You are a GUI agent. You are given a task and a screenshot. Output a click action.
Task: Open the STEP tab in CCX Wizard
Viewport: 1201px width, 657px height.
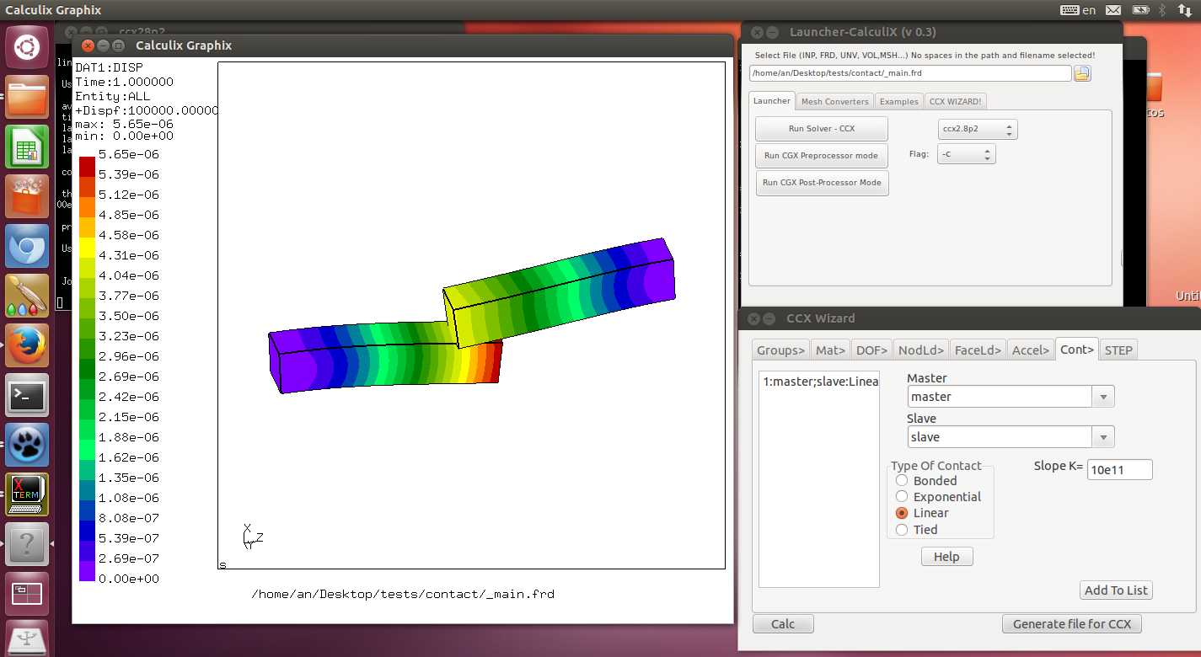pos(1118,349)
